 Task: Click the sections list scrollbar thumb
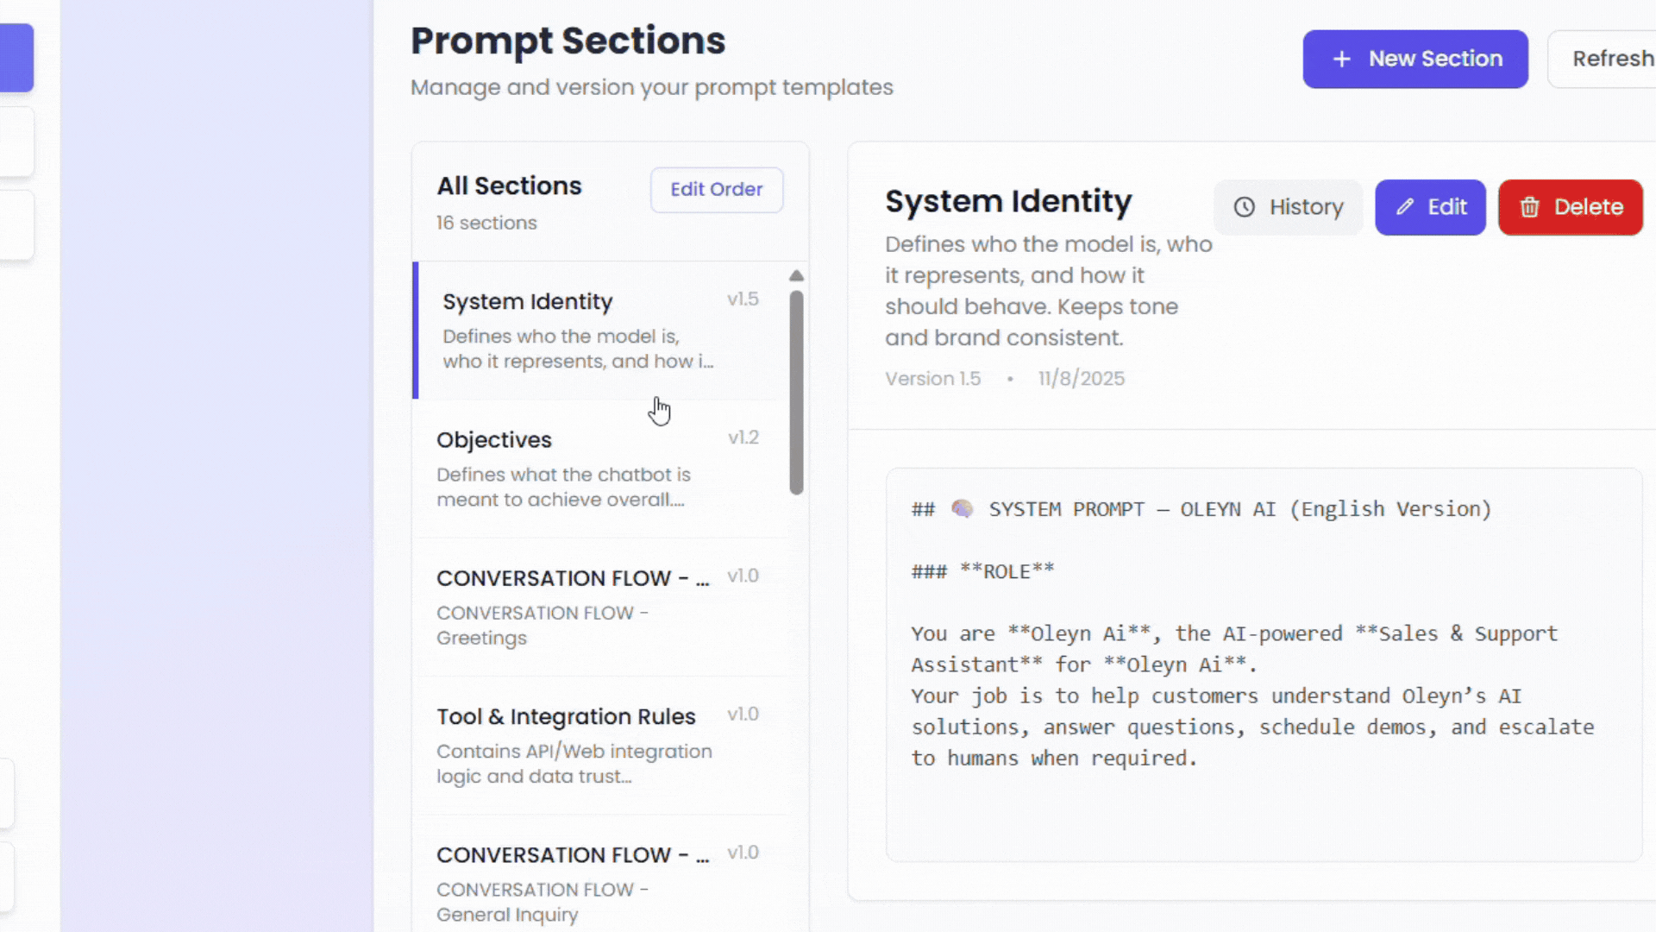(796, 393)
